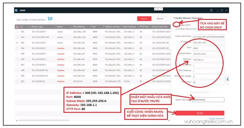Collapse the Modify Network Parameters side panel
Image resolution: width=244 pixels, height=128 pixels.
coord(228,79)
